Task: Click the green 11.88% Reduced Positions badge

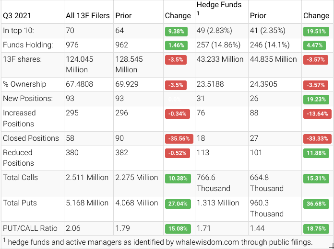Action: click(x=316, y=153)
